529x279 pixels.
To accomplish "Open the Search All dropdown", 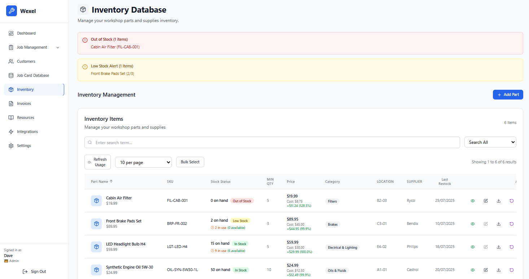I will click(x=490, y=142).
